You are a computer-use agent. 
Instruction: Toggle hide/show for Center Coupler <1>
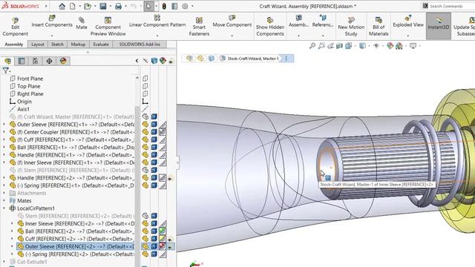145,132
